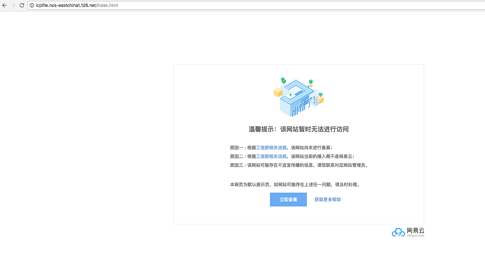
Task: Click the 本网页为默认提示页 notice paragraph
Action: (295, 185)
